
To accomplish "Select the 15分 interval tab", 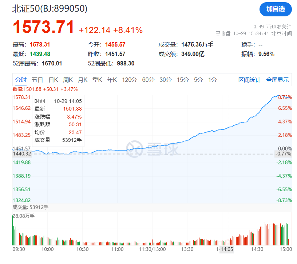I will click(x=183, y=80).
